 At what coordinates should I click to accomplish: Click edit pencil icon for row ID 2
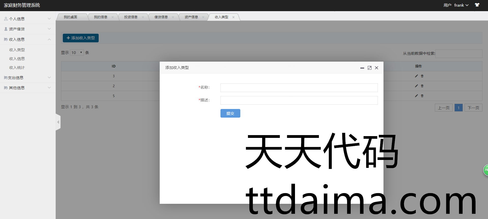[x=416, y=86]
